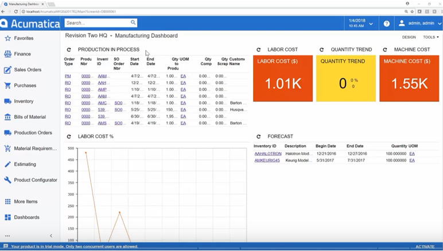
Task: Open Favorites star icon in sidebar
Action: click(7, 38)
